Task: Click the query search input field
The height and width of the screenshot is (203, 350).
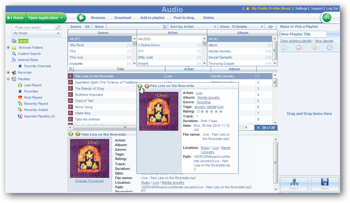Action: point(33,27)
